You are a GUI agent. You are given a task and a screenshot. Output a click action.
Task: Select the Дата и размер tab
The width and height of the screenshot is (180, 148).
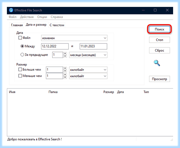(x=36, y=25)
